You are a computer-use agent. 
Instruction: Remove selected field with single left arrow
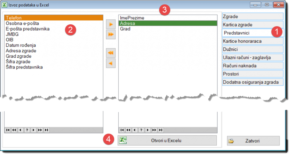(111, 63)
